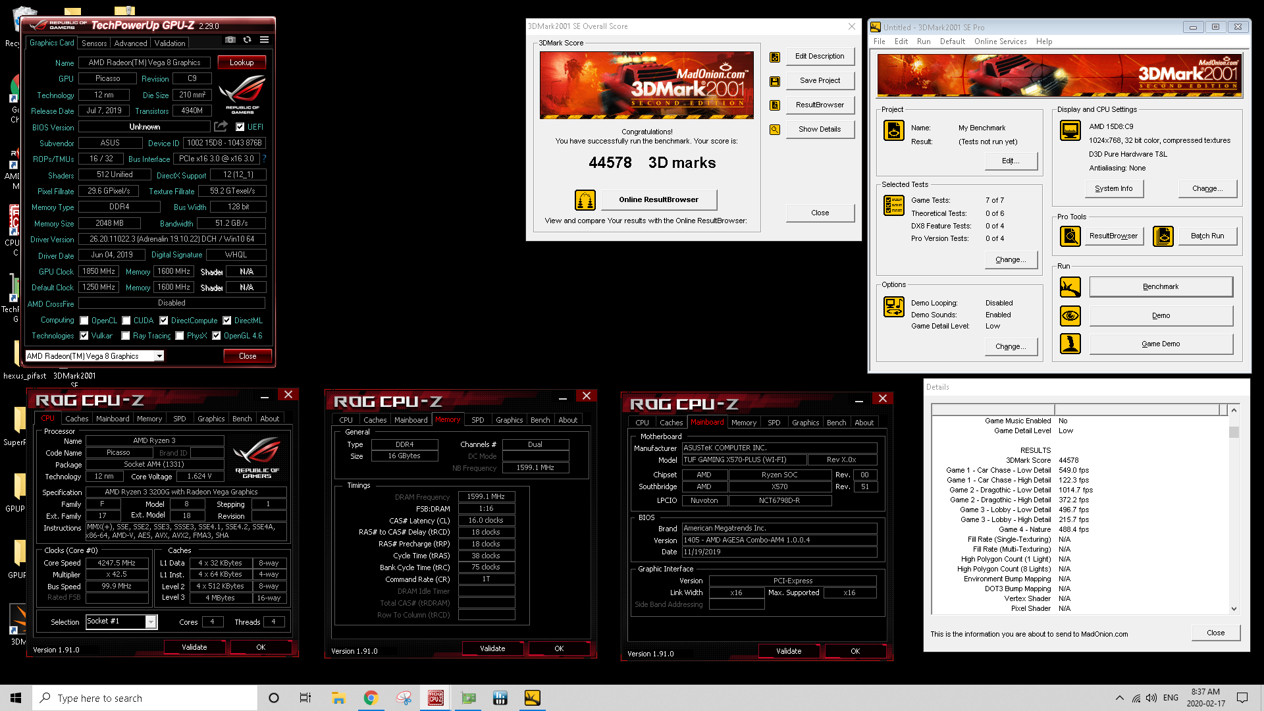Screen dimensions: 1264x711
Task: Toggle the DirectML checkbox
Action: click(x=226, y=321)
